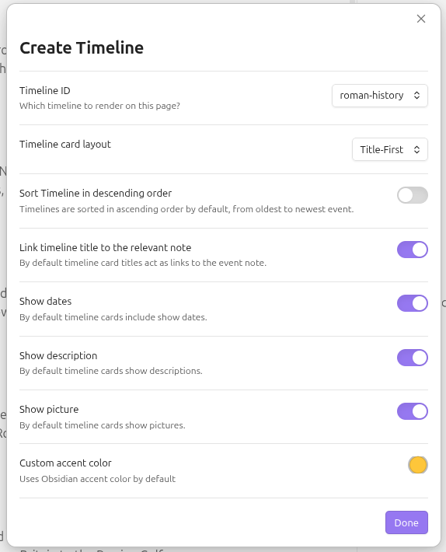Toggle Link timeline title to relevant note
The image size is (446, 552).
413,250
